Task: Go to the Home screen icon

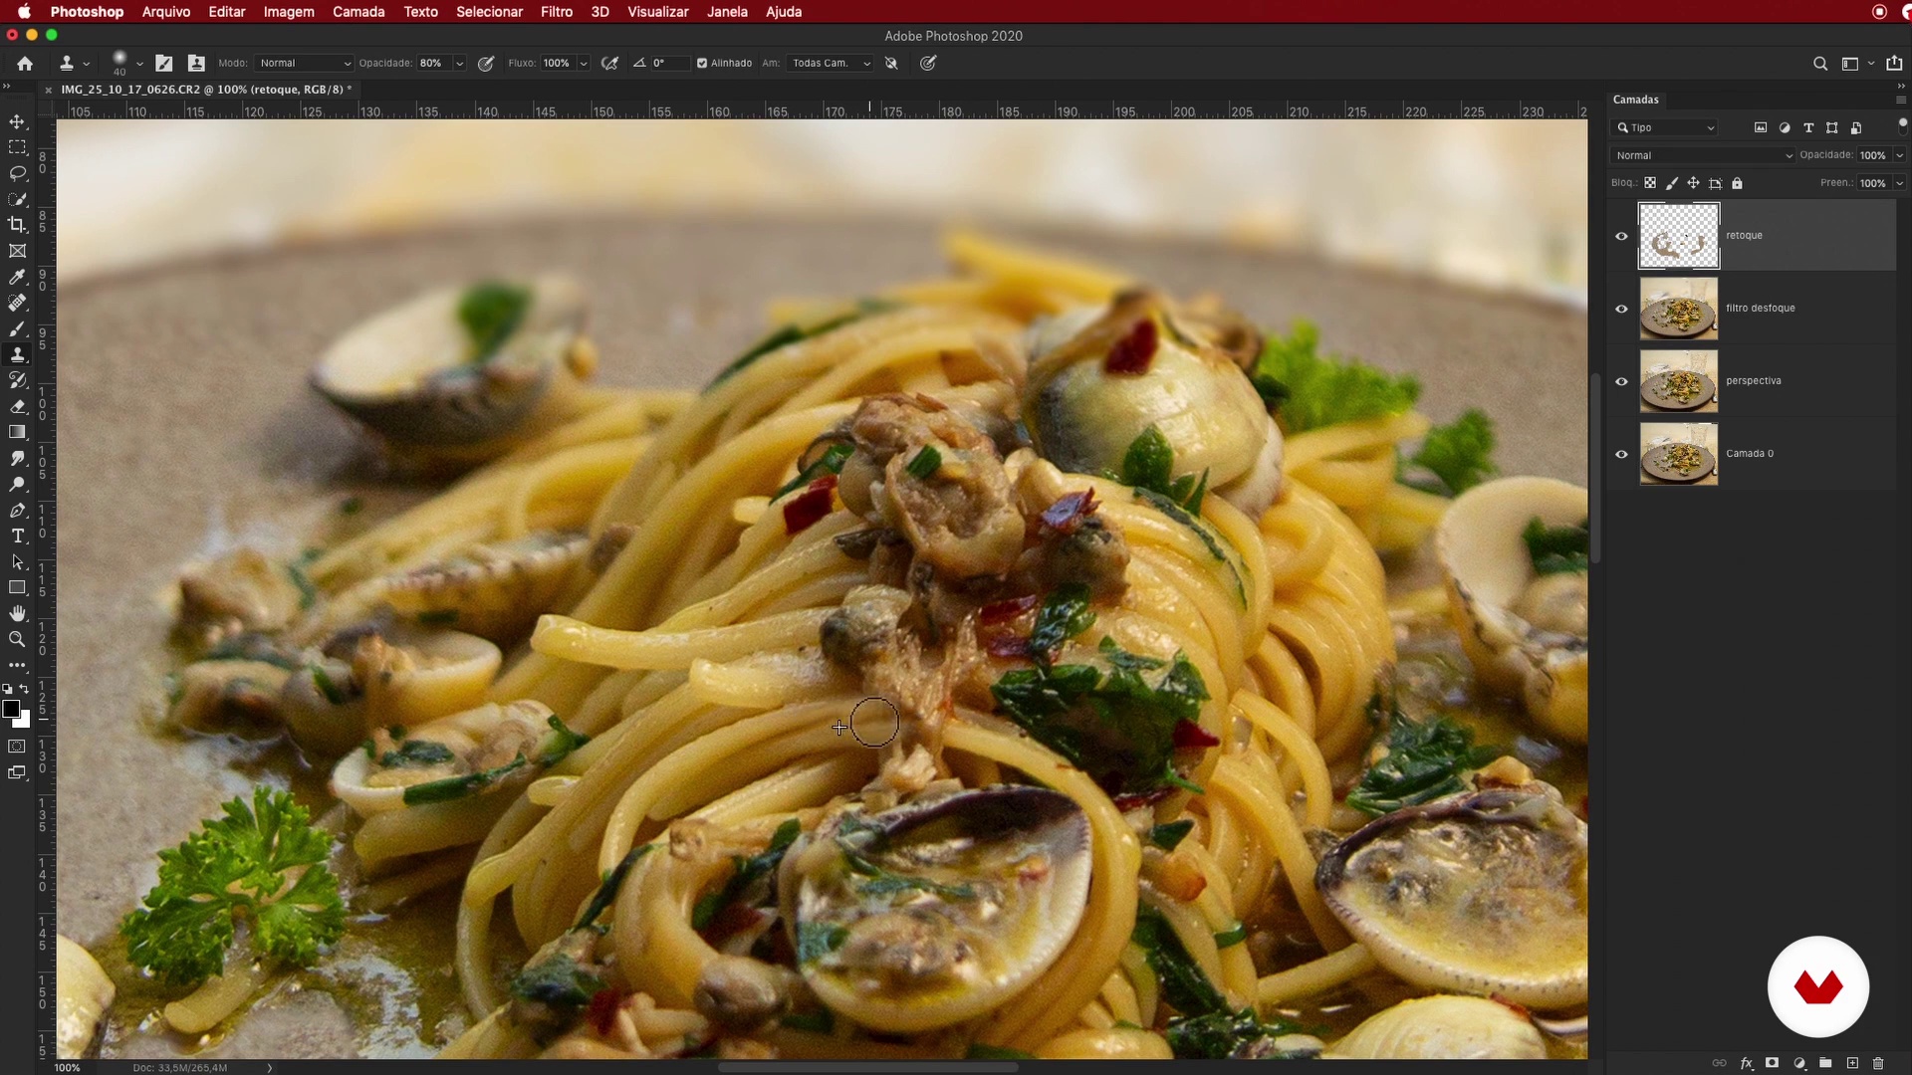Action: click(x=25, y=63)
